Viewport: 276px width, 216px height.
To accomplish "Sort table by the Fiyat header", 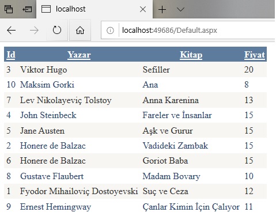I will [255, 55].
